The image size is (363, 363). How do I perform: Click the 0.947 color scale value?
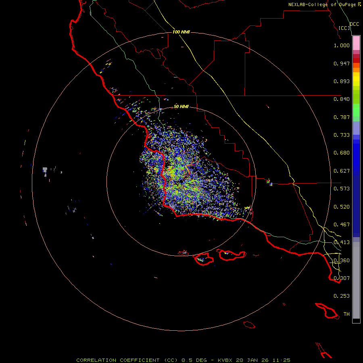tap(342, 63)
